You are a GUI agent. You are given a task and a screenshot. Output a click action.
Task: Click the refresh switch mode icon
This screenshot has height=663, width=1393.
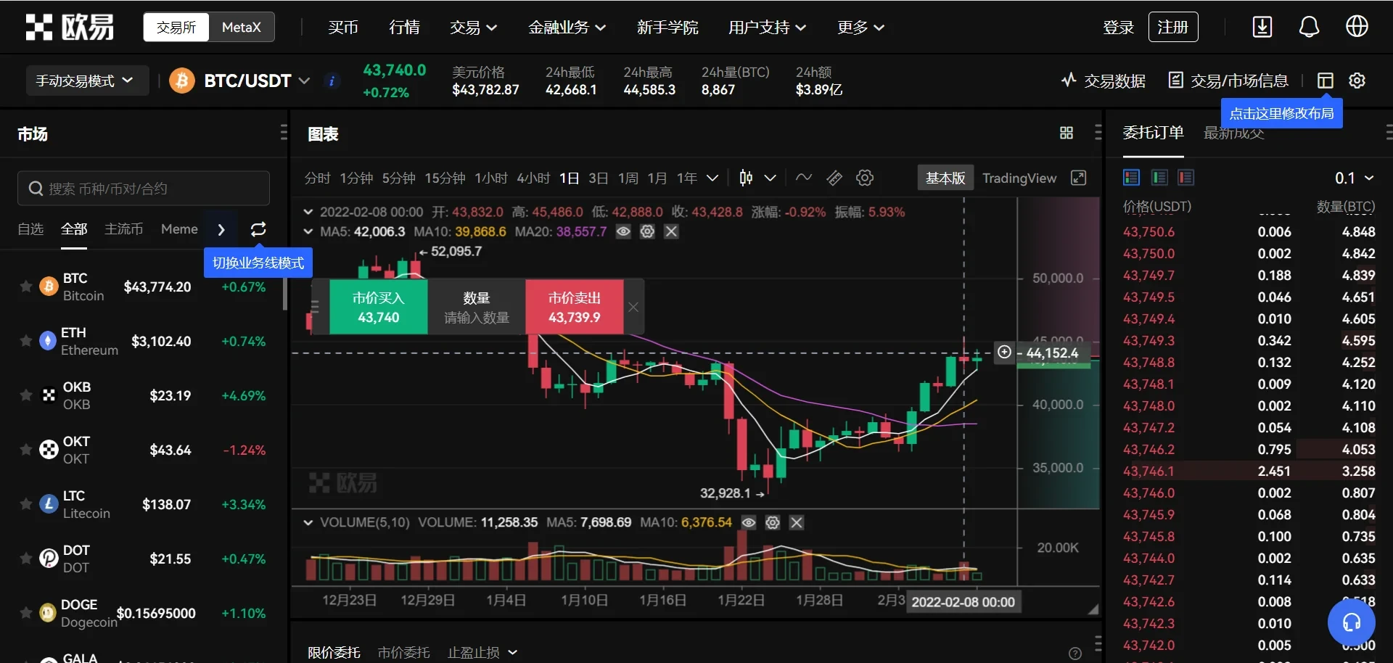click(x=258, y=229)
